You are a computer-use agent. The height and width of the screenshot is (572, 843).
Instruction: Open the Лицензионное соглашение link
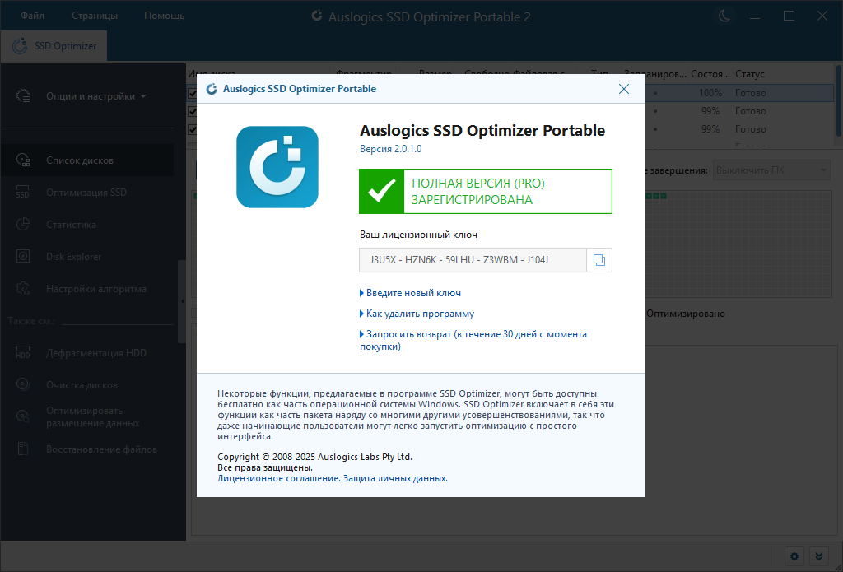[x=278, y=478]
